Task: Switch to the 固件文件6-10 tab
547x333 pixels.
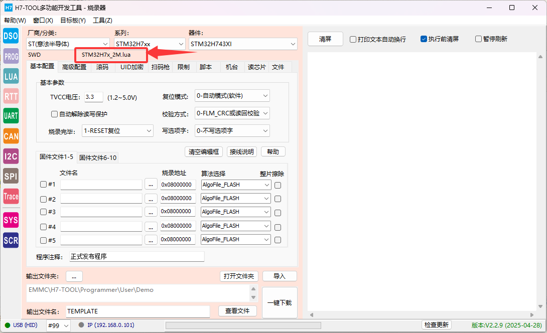Action: (x=98, y=157)
